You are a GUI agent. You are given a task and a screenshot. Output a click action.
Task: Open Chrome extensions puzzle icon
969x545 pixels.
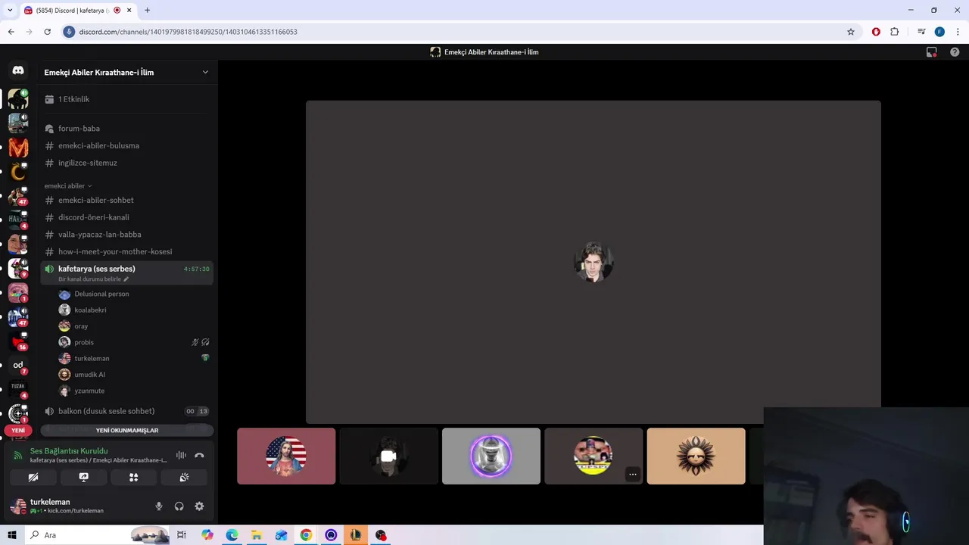[895, 32]
